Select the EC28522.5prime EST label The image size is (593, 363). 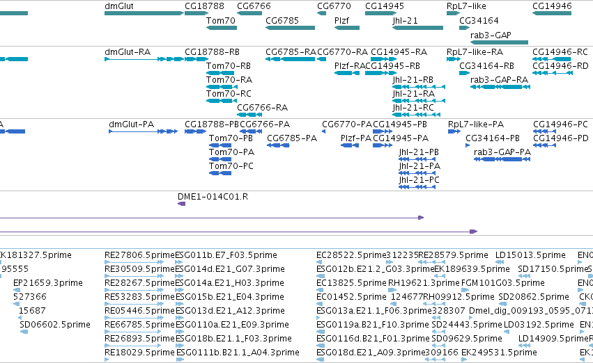(351, 255)
